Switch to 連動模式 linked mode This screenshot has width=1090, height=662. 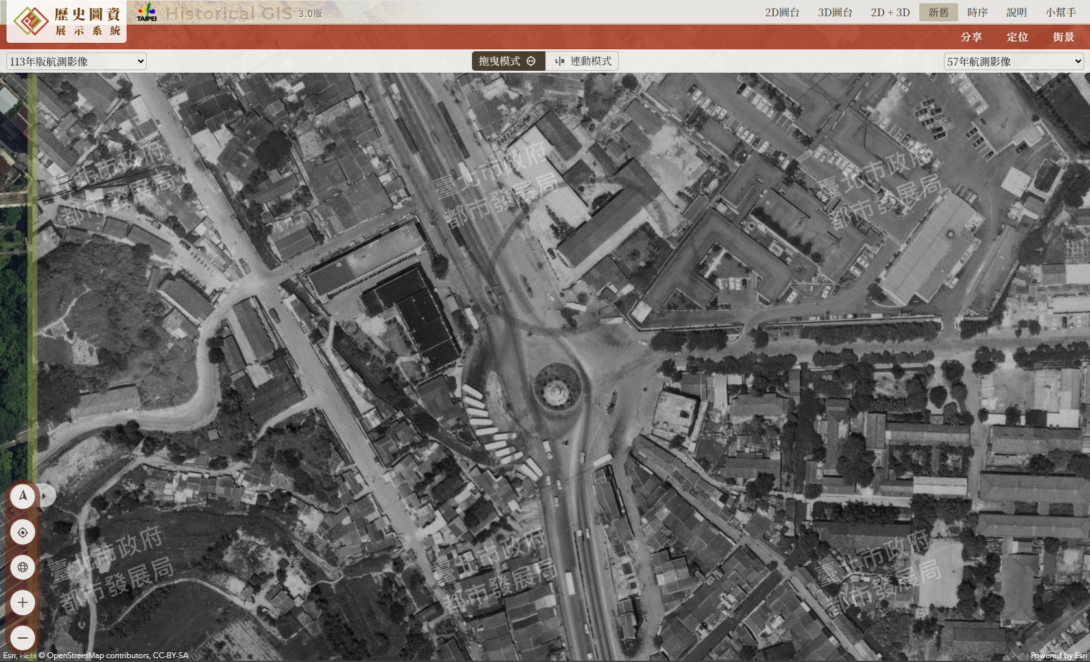[x=582, y=61]
